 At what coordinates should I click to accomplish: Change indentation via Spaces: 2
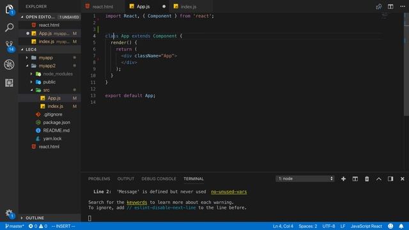click(308, 226)
